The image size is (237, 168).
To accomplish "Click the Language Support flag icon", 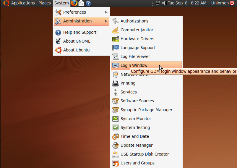I will tap(116, 48).
